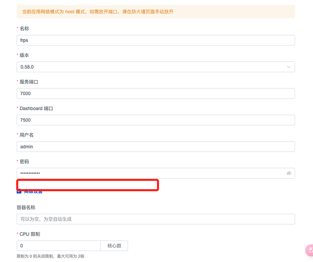Click the 高级设置 label text

(x=33, y=192)
